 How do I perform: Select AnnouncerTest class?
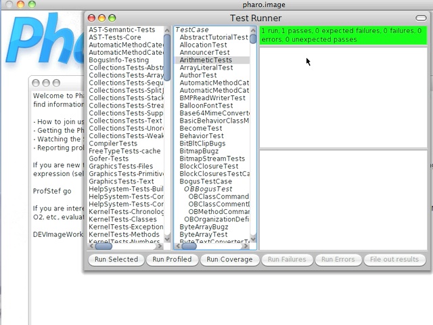tap(204, 53)
